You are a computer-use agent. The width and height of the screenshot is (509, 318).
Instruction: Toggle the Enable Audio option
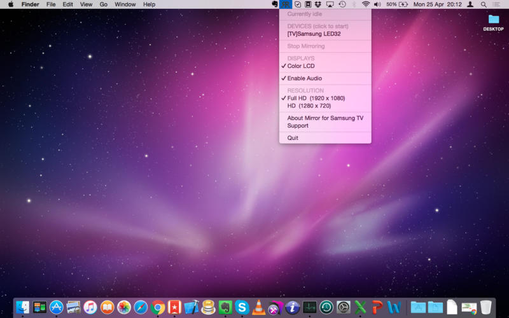304,78
